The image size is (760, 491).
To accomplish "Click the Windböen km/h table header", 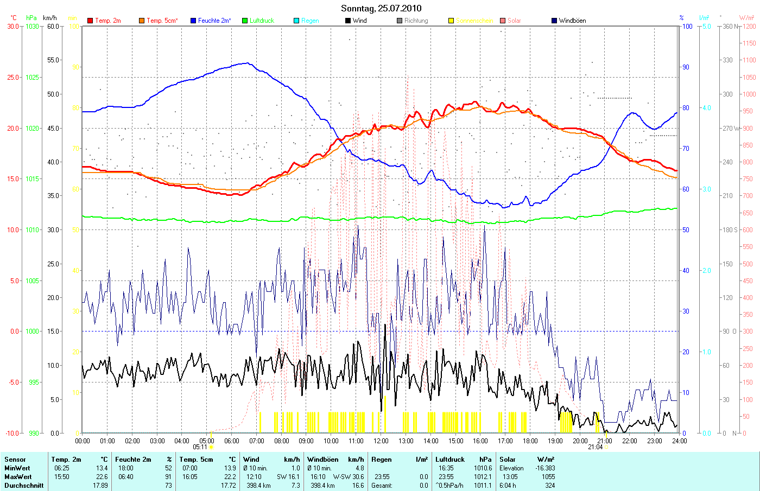I will pos(335,460).
